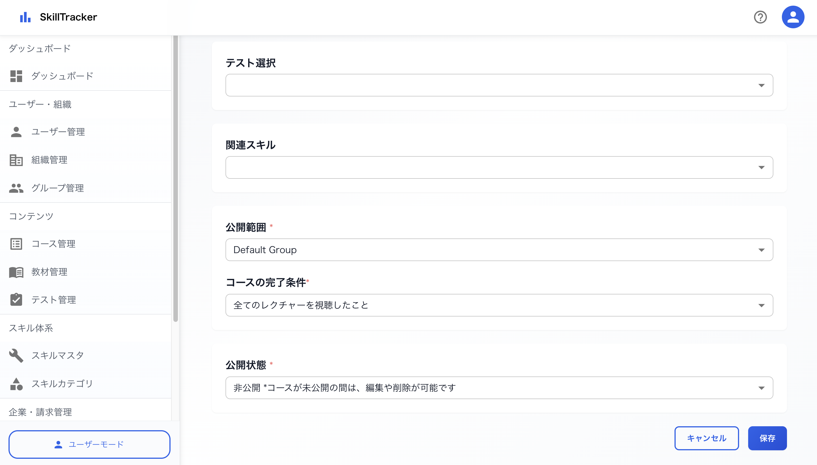The image size is (817, 465).
Task: Switch to ユーザーモード
Action: tap(90, 444)
